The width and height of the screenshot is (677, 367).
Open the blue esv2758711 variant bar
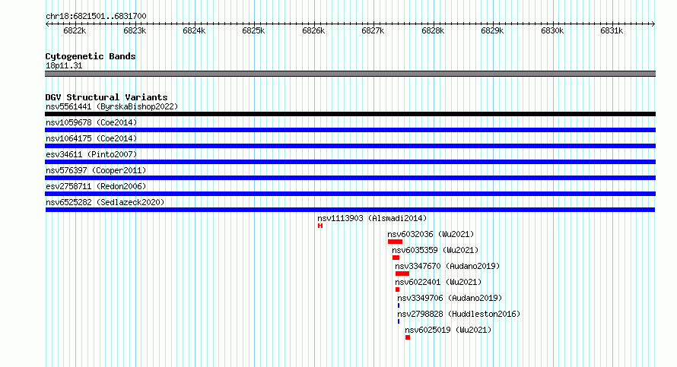pos(350,194)
